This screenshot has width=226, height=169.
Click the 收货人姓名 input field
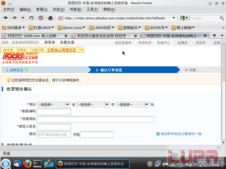click(54, 127)
